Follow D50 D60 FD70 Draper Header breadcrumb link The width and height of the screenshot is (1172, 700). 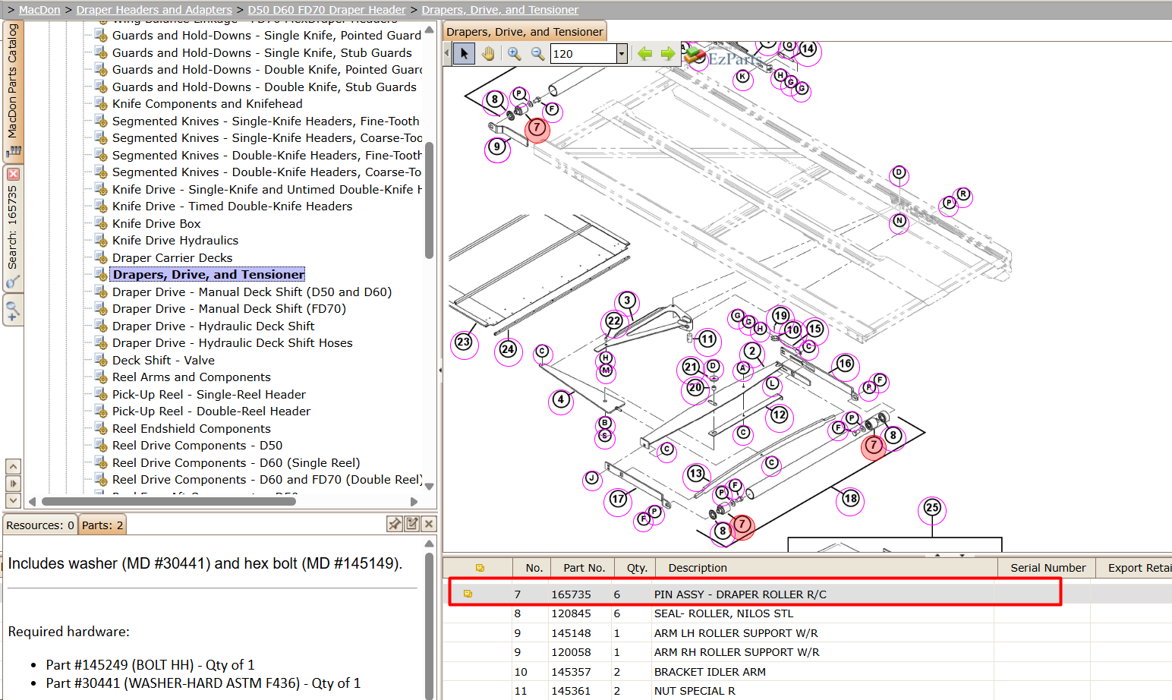tap(326, 10)
